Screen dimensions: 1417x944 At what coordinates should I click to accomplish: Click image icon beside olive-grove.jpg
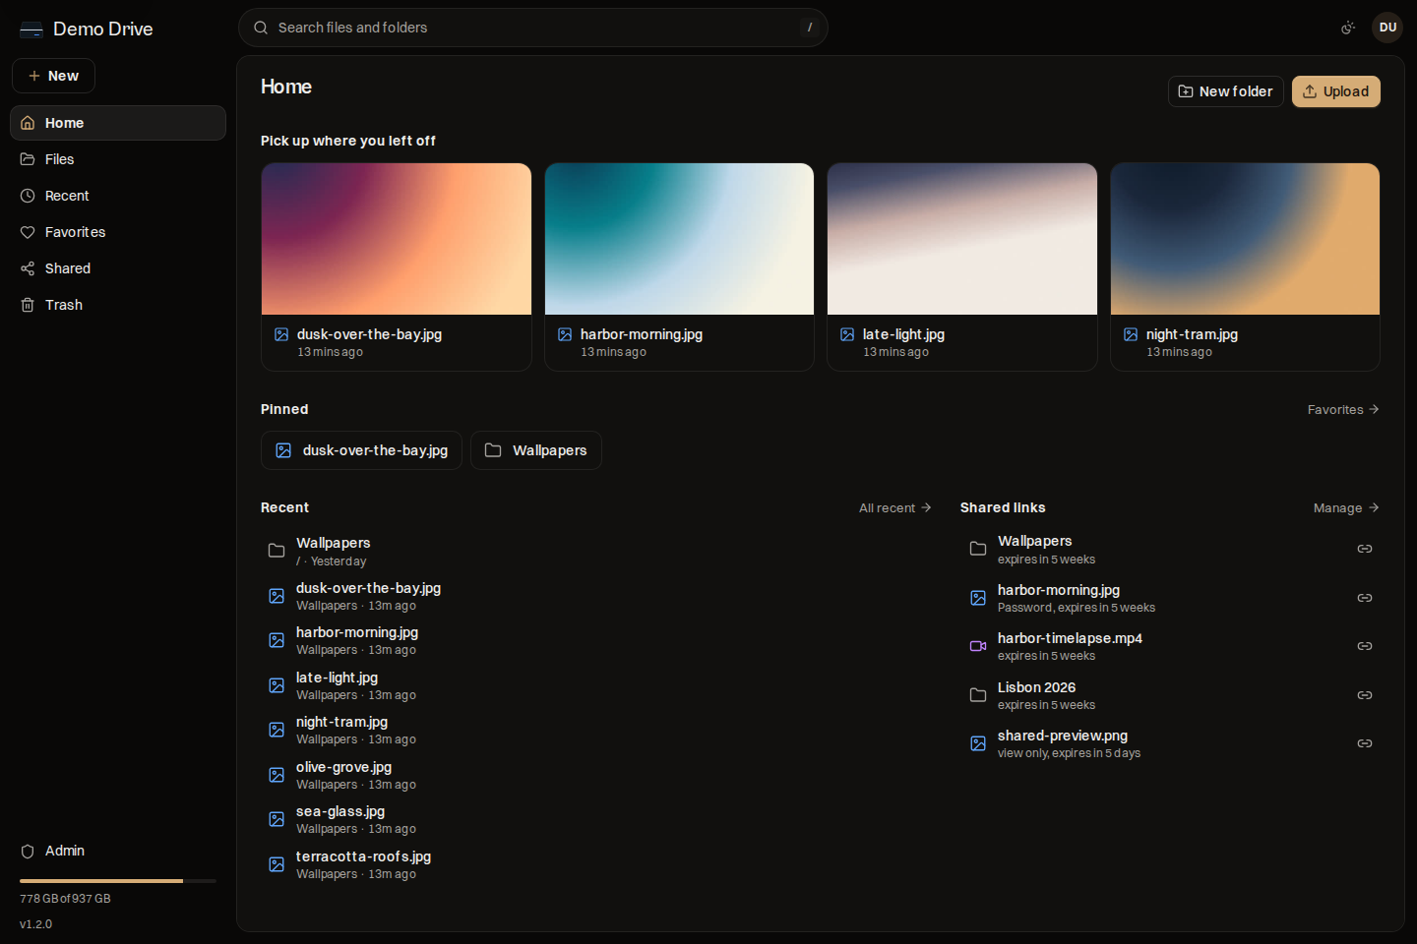(277, 775)
